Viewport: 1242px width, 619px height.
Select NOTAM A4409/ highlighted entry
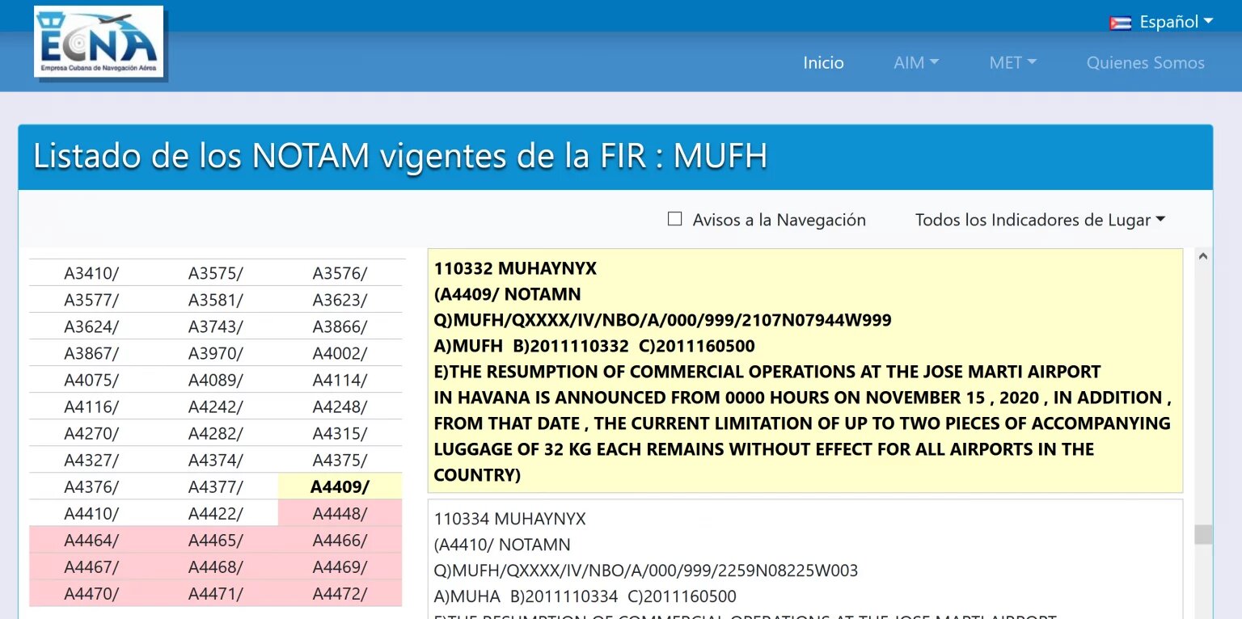340,486
